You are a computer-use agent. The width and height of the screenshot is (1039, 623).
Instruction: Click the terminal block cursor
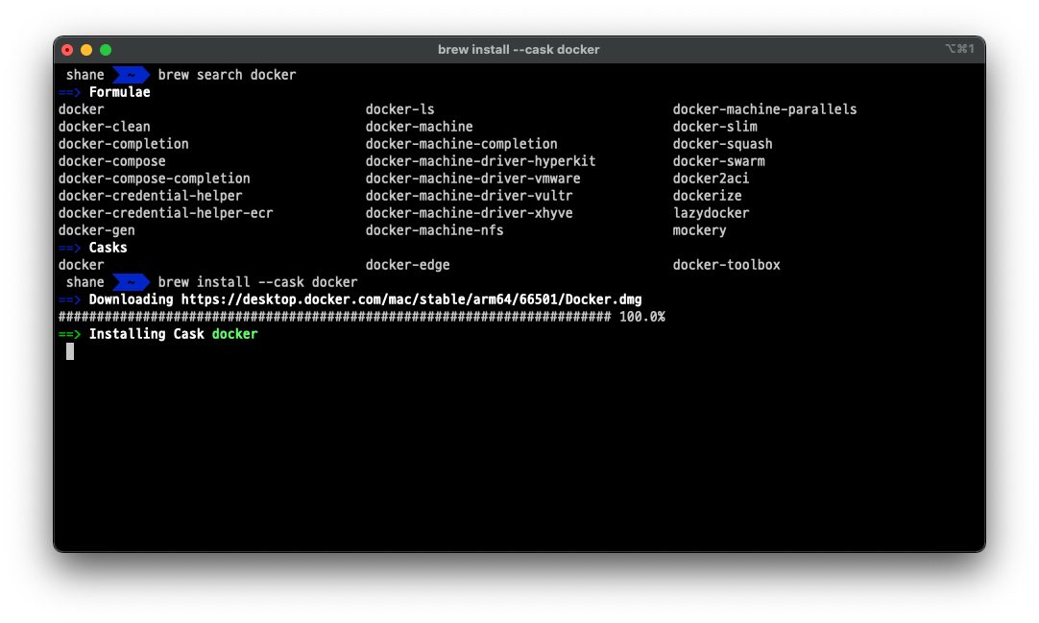pos(70,351)
